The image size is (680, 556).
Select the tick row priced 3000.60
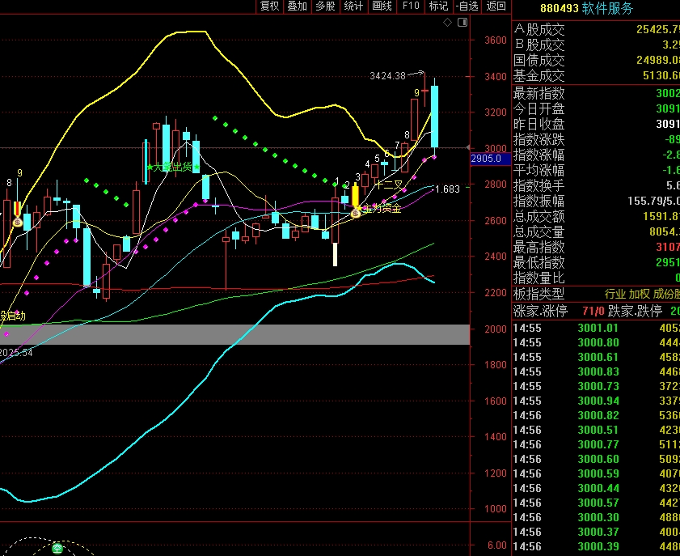click(596, 459)
